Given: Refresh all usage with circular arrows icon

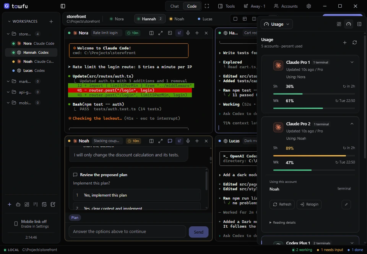Looking at the screenshot, I should (x=355, y=43).
